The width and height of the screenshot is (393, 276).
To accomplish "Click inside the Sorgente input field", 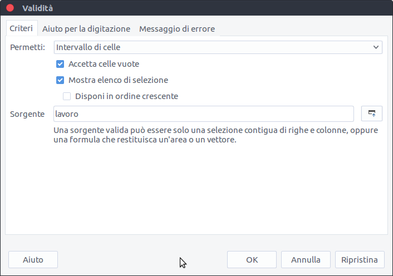I will click(203, 114).
